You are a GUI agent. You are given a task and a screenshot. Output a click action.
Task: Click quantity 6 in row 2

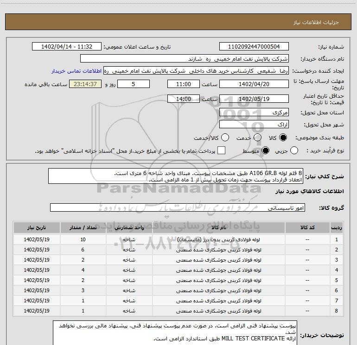coord(83,250)
